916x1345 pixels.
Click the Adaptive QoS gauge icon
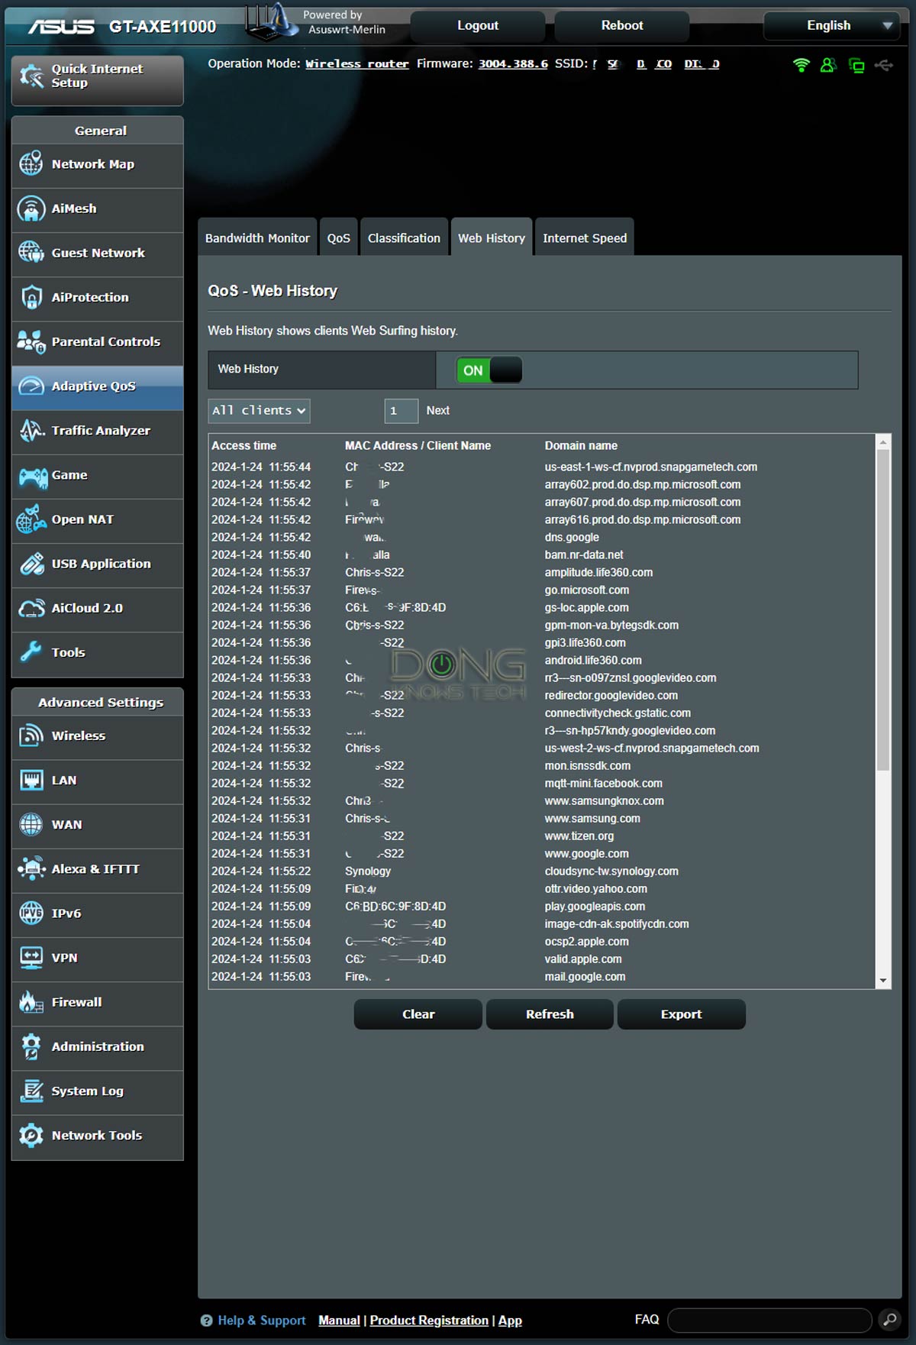(x=31, y=386)
